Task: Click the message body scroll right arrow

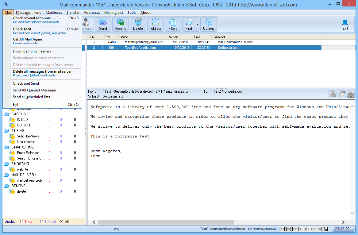Action: click(x=343, y=222)
